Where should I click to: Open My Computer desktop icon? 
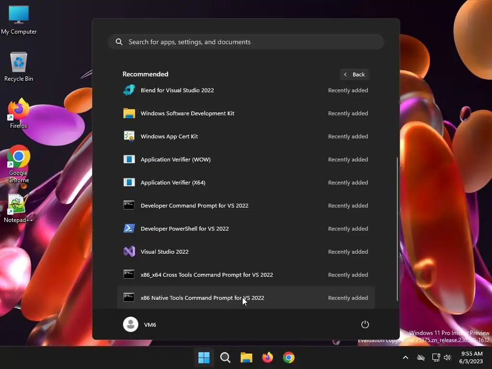[x=19, y=19]
